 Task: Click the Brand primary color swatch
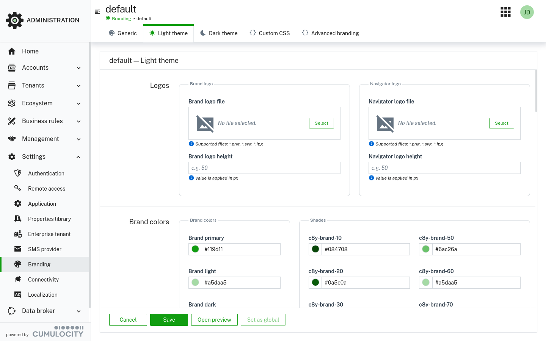pyautogui.click(x=195, y=249)
